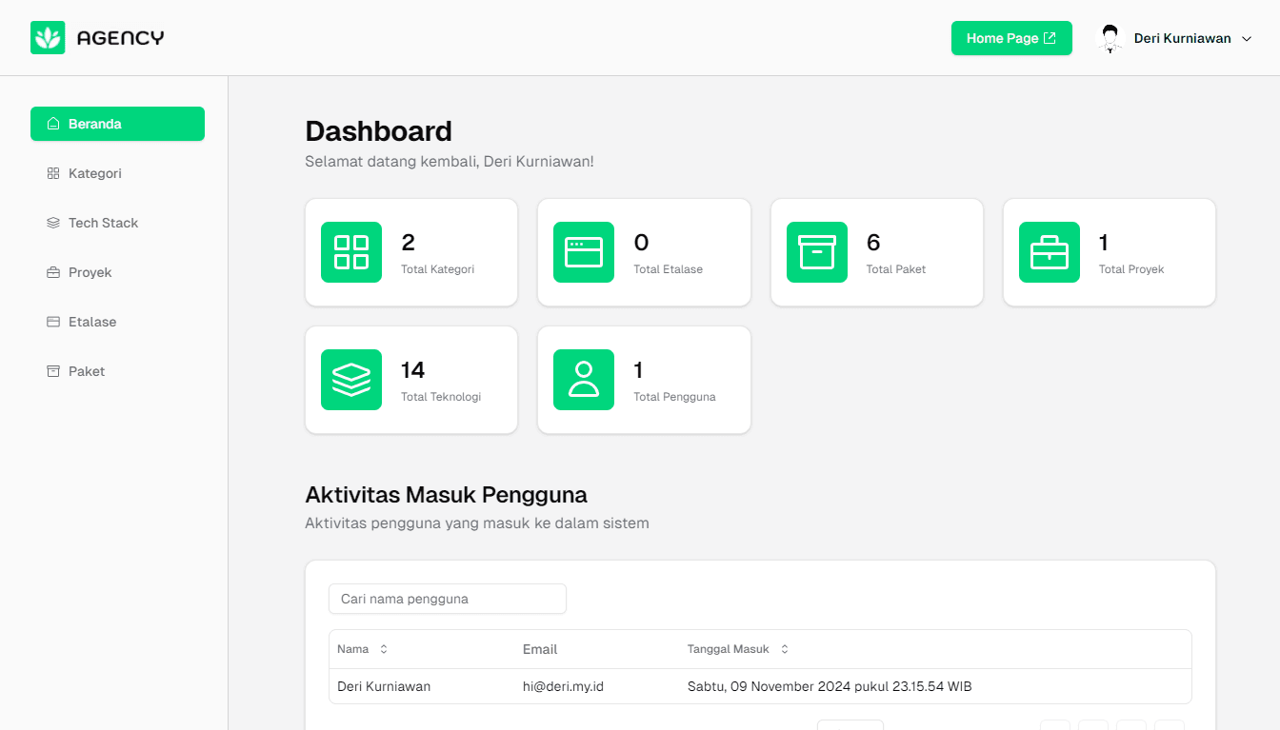Open the Beranda sidebar item
Viewport: 1280px width, 730px height.
point(117,124)
